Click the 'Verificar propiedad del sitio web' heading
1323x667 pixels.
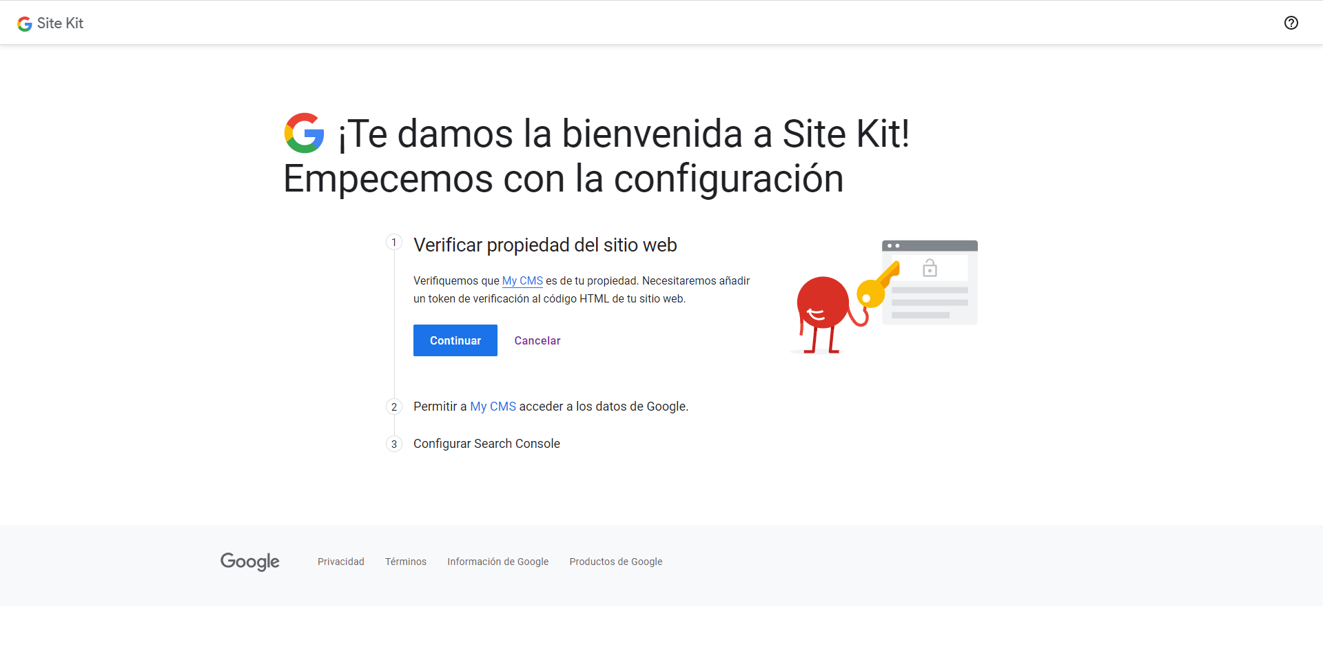(x=545, y=245)
